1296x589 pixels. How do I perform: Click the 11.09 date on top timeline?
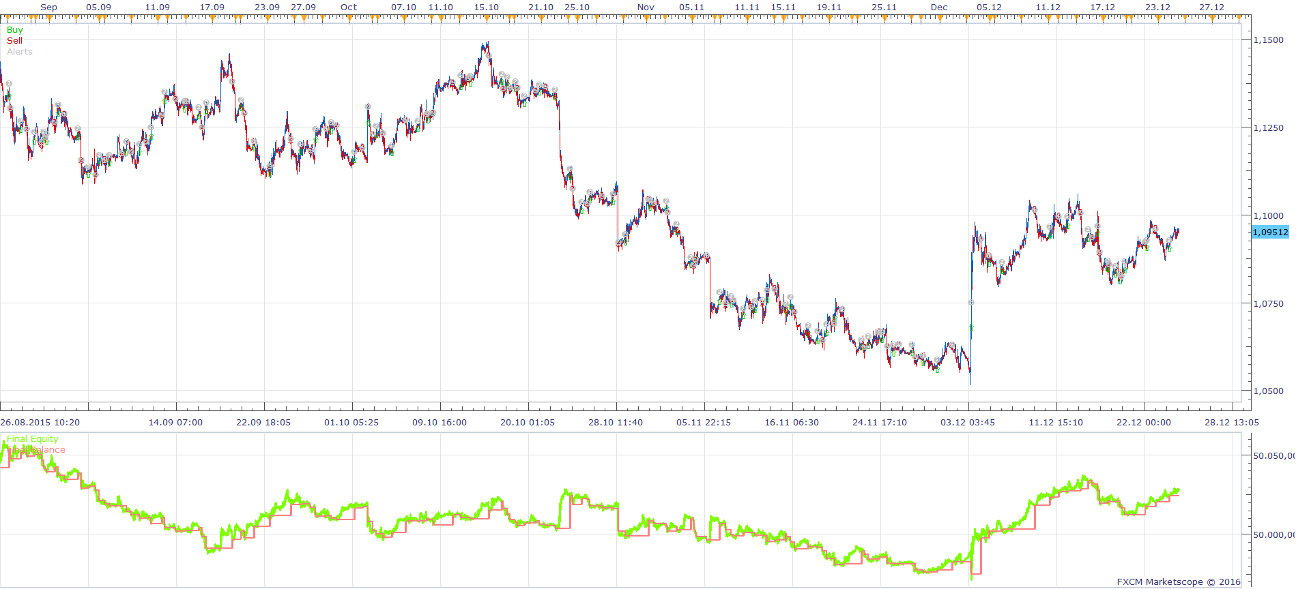pyautogui.click(x=158, y=7)
